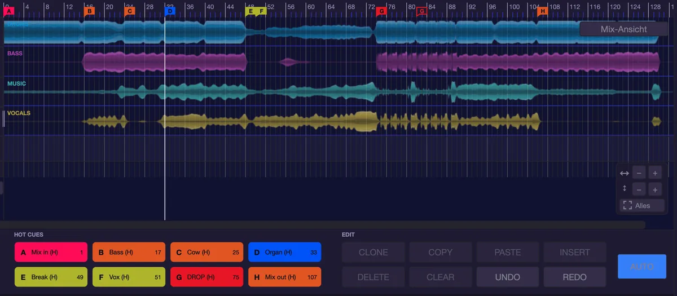Decrease vertical zoom with minus button

pos(639,189)
